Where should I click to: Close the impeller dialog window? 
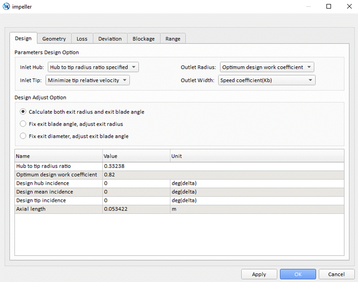(x=349, y=7)
